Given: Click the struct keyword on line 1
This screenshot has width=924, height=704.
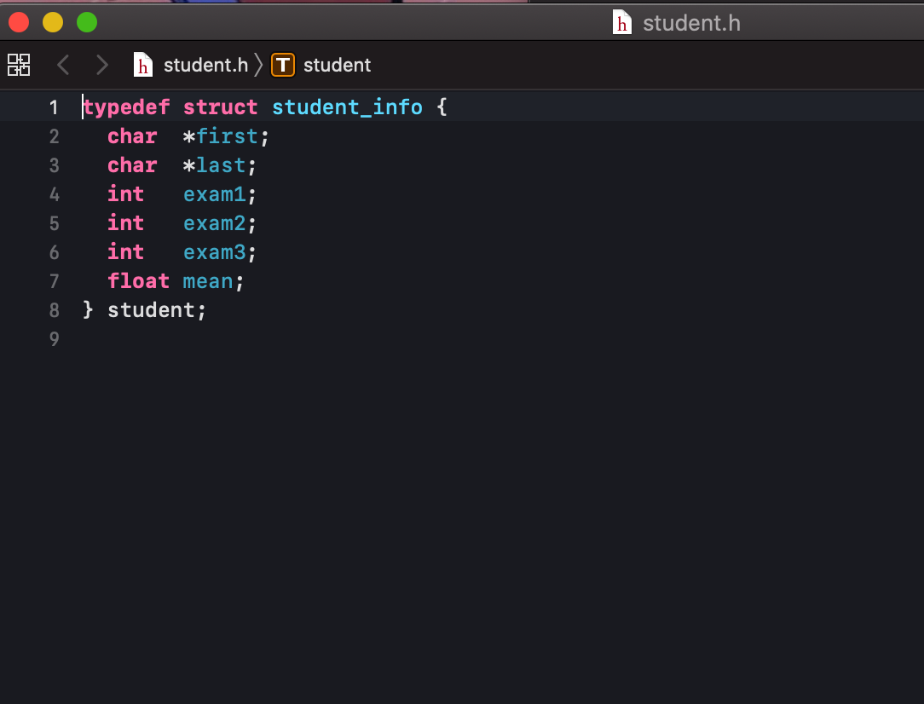Looking at the screenshot, I should (x=221, y=107).
